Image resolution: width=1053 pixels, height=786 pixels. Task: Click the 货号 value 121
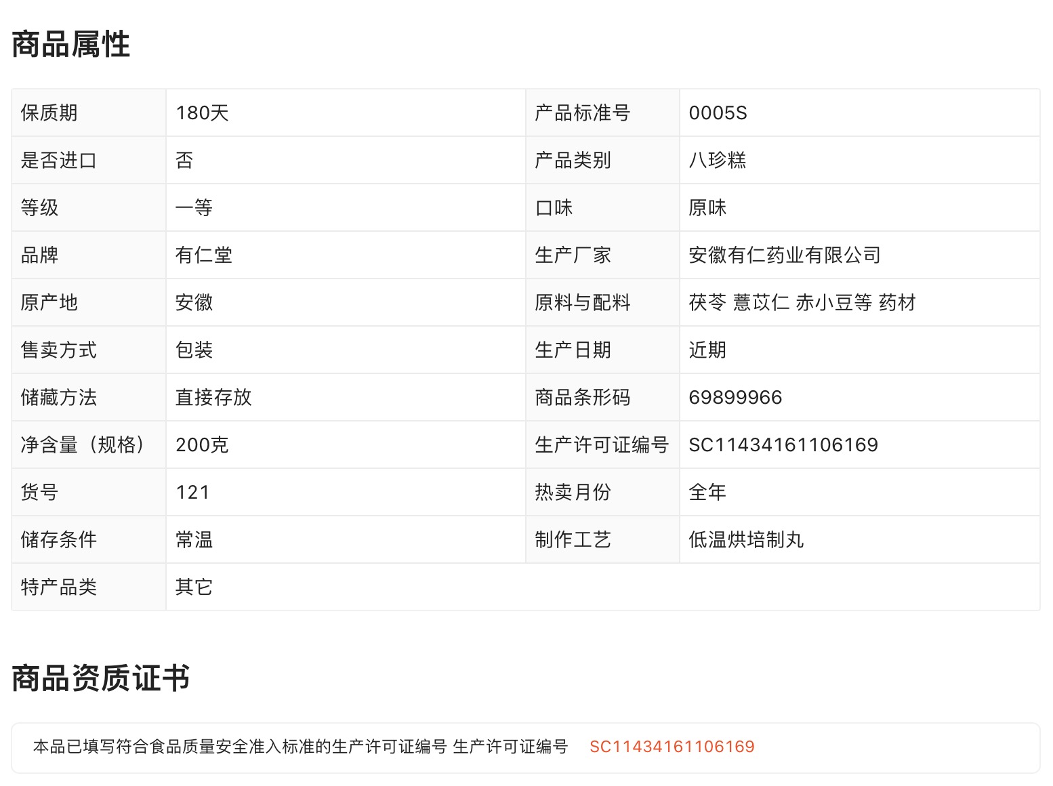192,492
